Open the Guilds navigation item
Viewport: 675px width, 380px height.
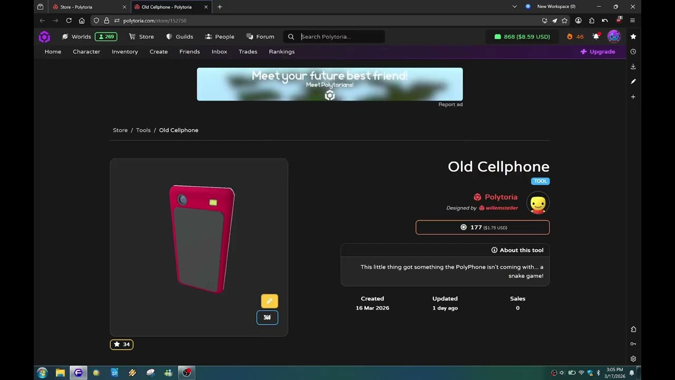point(179,37)
